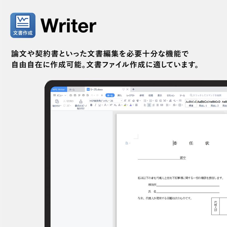Apply superscript formatting X²

point(111,105)
